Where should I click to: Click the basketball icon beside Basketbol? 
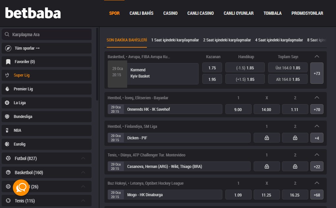tap(8, 172)
